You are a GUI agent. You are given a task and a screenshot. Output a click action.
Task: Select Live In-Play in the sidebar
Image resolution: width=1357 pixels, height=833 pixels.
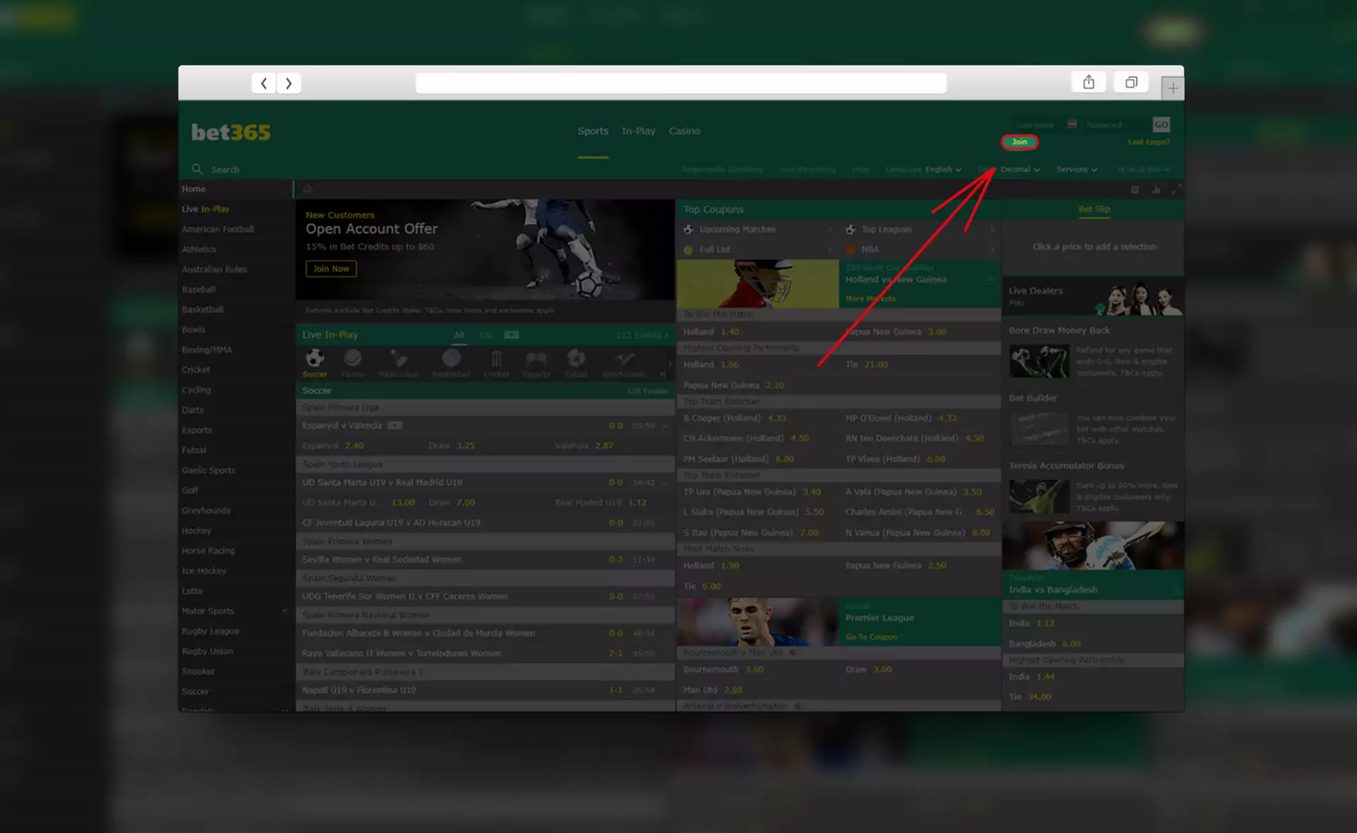[235, 209]
